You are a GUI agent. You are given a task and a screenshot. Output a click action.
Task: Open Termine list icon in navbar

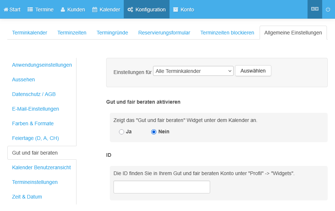pos(30,10)
